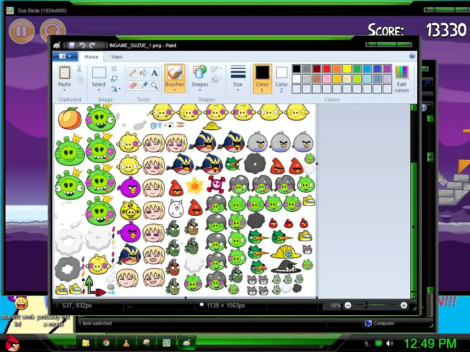Screen dimensions: 470x352
Task: Open the Customize Quick Access Toolbar arrow
Action: pos(101,45)
